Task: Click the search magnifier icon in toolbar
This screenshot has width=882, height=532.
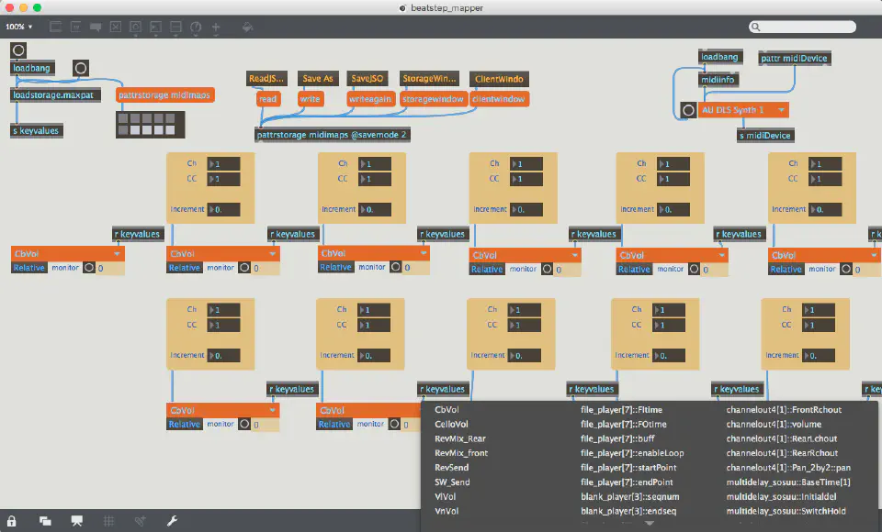Action: tap(755, 27)
